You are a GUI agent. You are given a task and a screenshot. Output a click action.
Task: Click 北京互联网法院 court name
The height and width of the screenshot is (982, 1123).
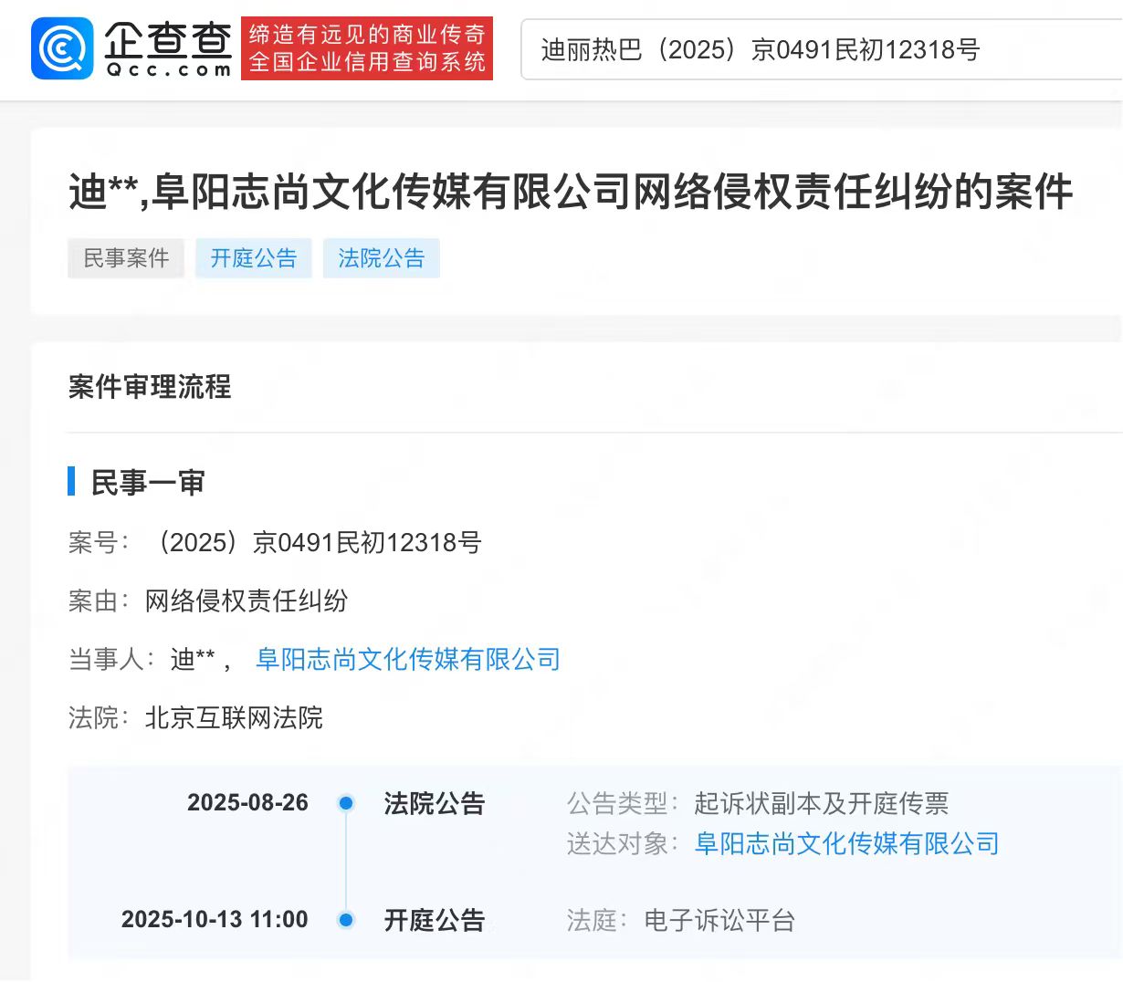234,717
